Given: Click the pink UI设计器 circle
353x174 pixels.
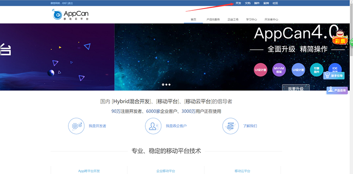Looking at the screenshot, I should (x=261, y=70).
